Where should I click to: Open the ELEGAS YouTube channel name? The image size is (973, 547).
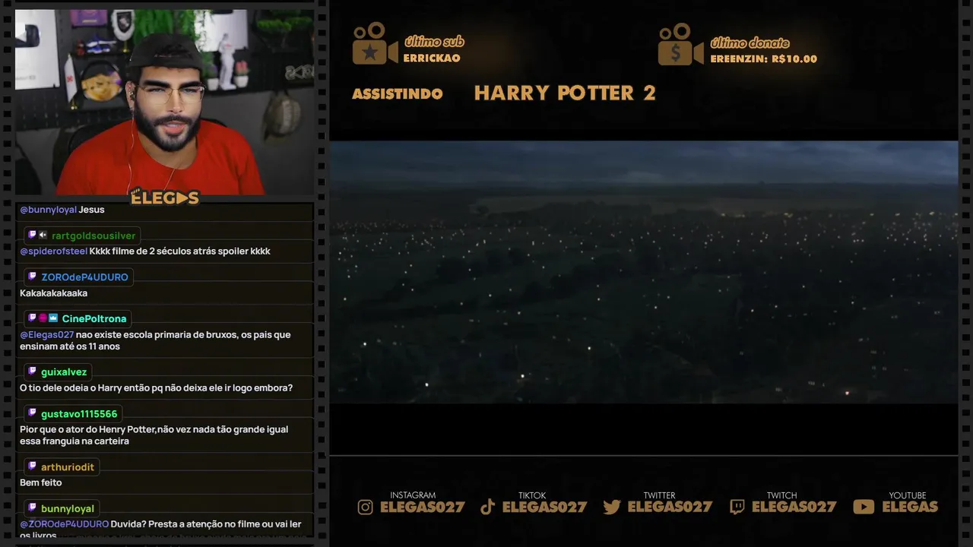pyautogui.click(x=910, y=507)
